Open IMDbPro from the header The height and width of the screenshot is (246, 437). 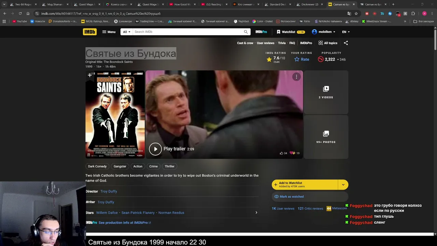[x=261, y=32]
